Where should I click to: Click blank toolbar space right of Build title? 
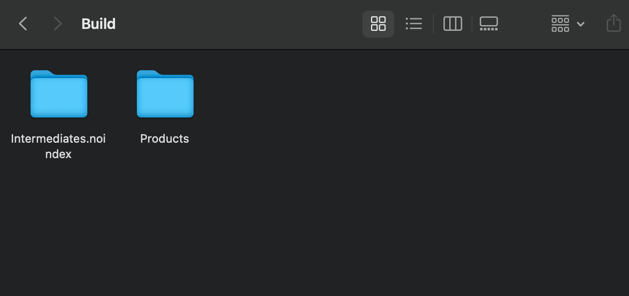(x=237, y=24)
